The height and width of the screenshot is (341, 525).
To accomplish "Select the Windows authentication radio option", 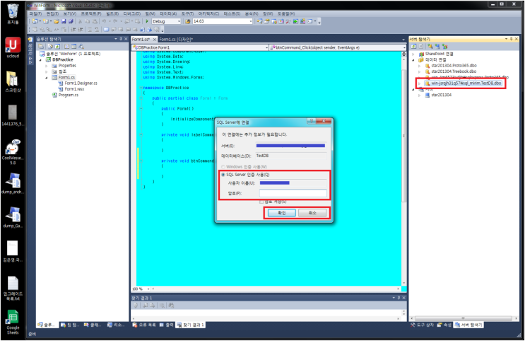I will point(222,166).
